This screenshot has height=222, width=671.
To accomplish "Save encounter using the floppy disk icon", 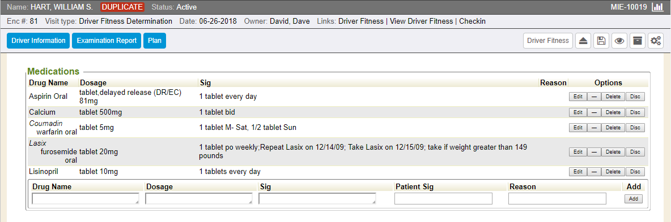I will tap(601, 41).
